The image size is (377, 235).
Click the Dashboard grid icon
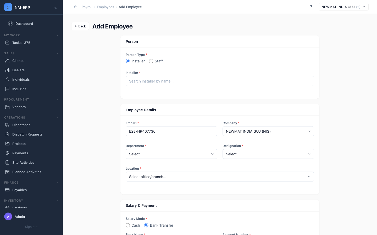pos(10,23)
